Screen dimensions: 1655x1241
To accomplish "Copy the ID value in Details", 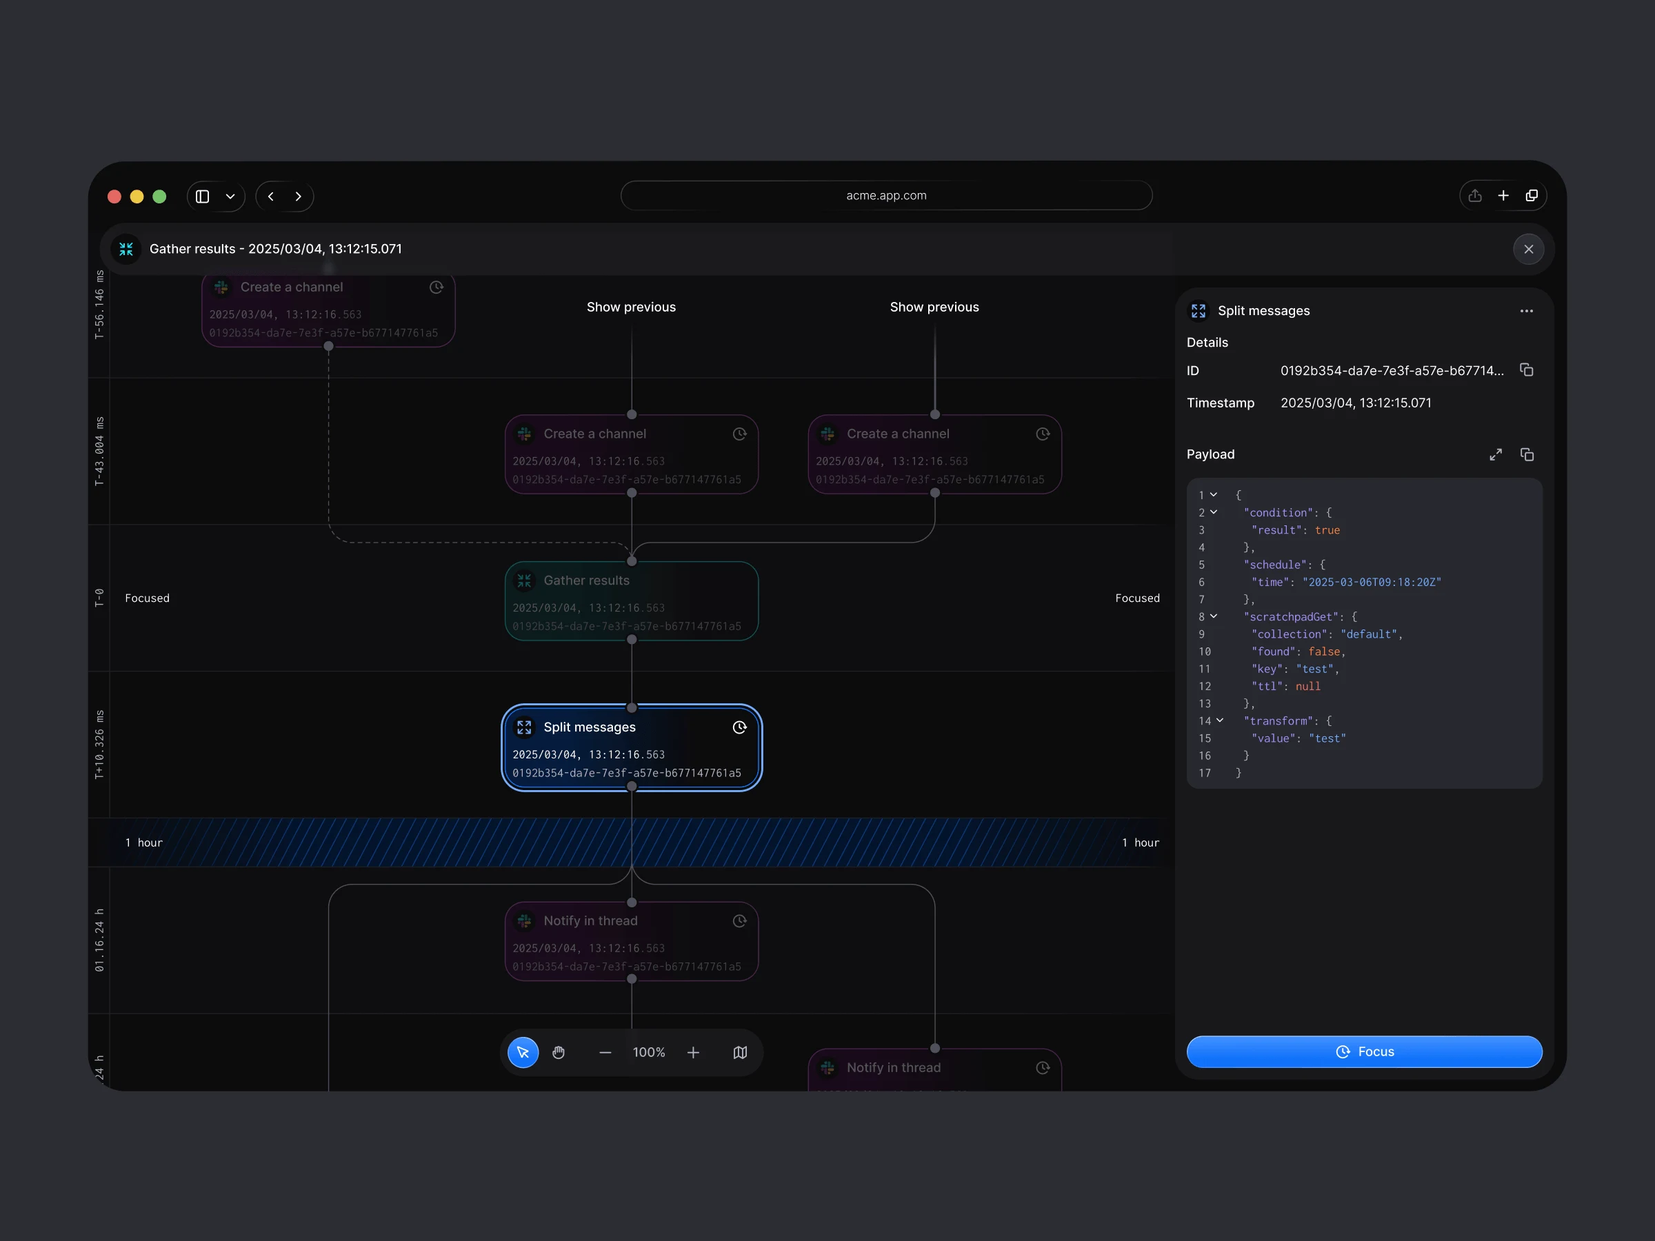I will (1526, 370).
